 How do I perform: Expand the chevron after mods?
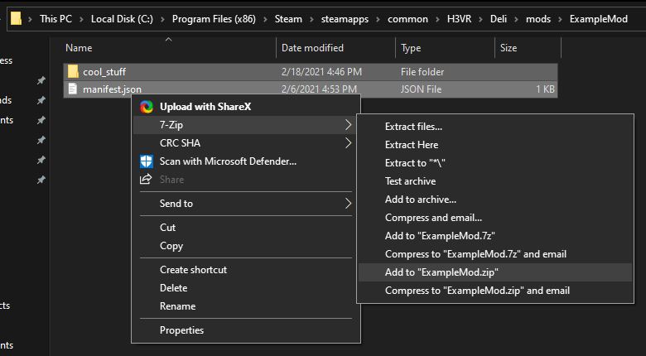[x=560, y=19]
